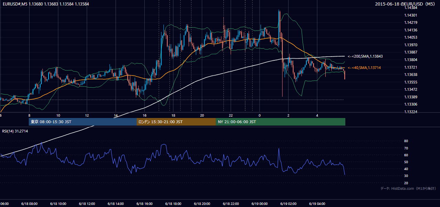
Task: Click the 200 SMA 1.13843 label
Action: (365, 56)
